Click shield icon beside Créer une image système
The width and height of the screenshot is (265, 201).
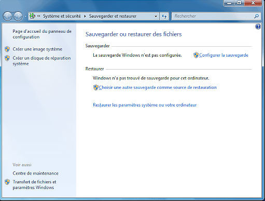click(x=7, y=49)
